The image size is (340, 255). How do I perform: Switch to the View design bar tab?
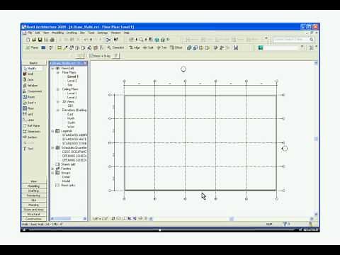tap(34, 181)
